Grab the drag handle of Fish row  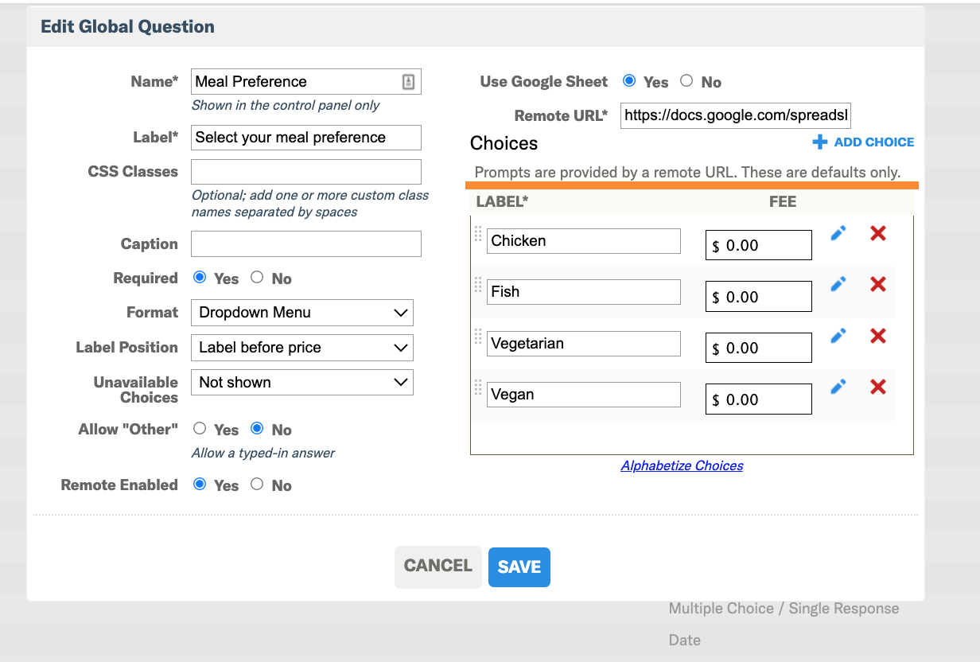click(x=478, y=284)
